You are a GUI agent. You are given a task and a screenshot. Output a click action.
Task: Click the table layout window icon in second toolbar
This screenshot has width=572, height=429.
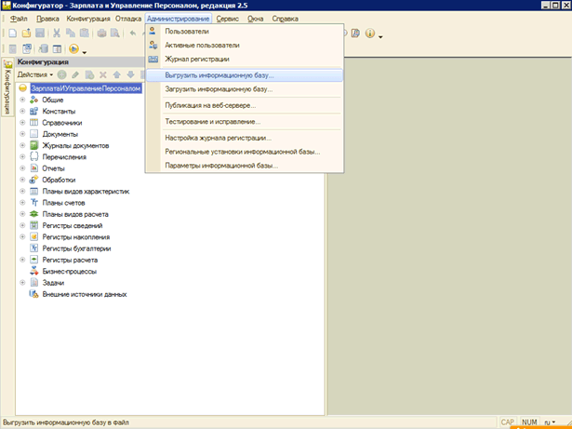[x=57, y=48]
